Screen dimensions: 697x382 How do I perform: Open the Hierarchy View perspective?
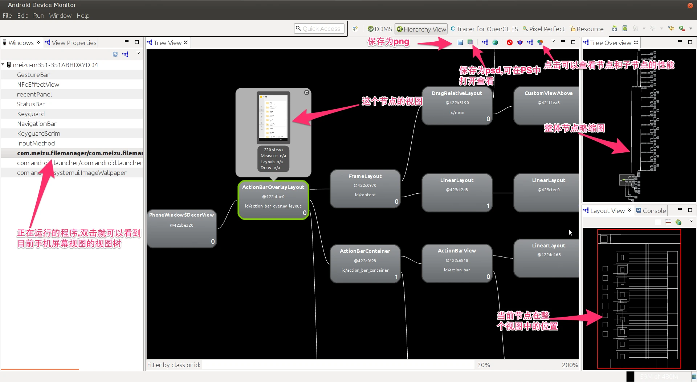coord(421,29)
